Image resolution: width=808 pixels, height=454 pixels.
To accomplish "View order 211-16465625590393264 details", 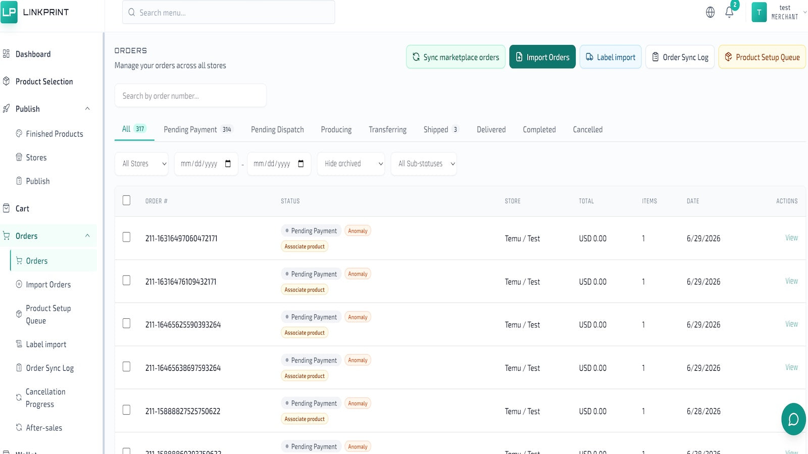I will 791,324.
